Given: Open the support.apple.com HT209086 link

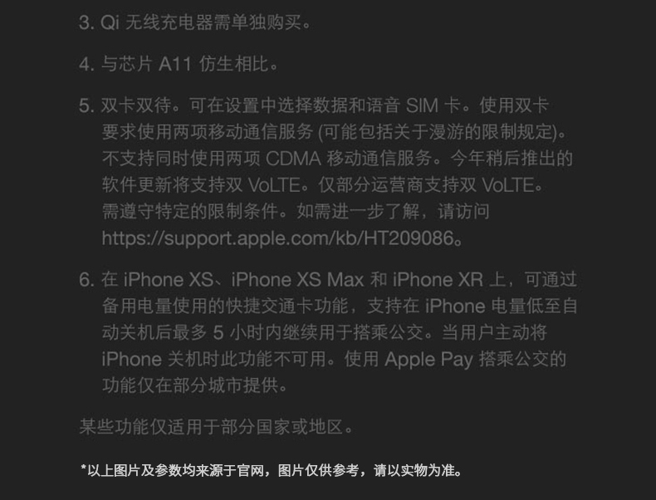Looking at the screenshot, I should (x=278, y=238).
